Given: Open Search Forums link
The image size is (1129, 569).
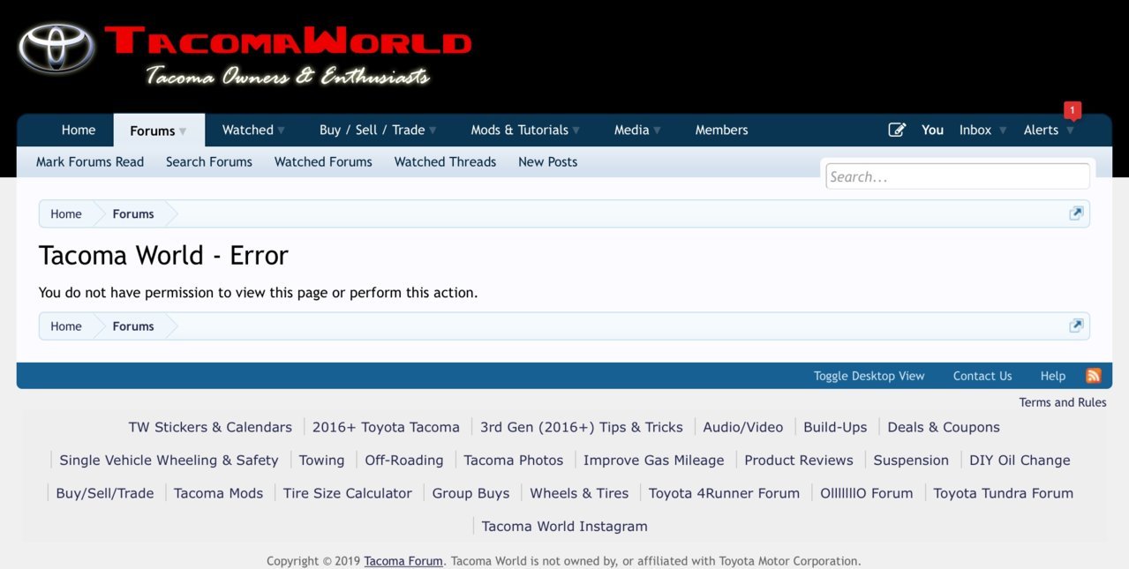Looking at the screenshot, I should click(209, 161).
